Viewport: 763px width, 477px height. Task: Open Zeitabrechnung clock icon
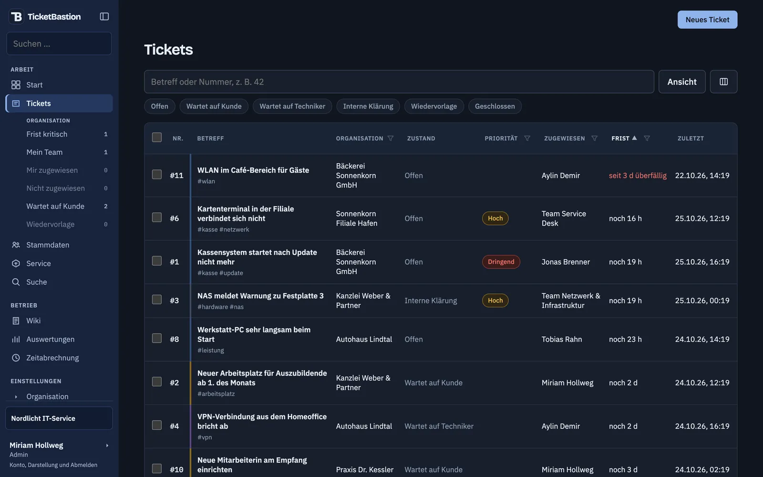pyautogui.click(x=16, y=358)
